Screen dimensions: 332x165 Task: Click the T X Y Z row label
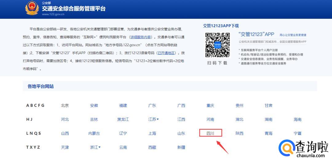[x=33, y=147]
